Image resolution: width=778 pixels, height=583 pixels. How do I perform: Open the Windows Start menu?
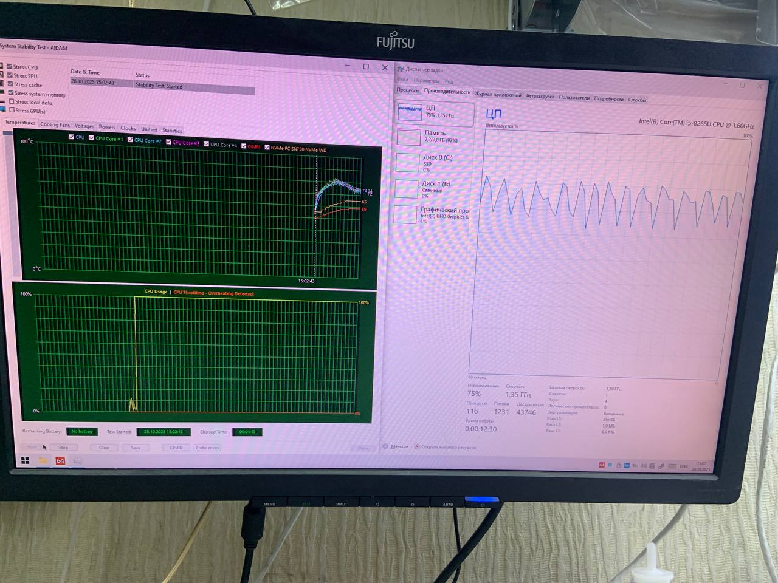pos(26,461)
